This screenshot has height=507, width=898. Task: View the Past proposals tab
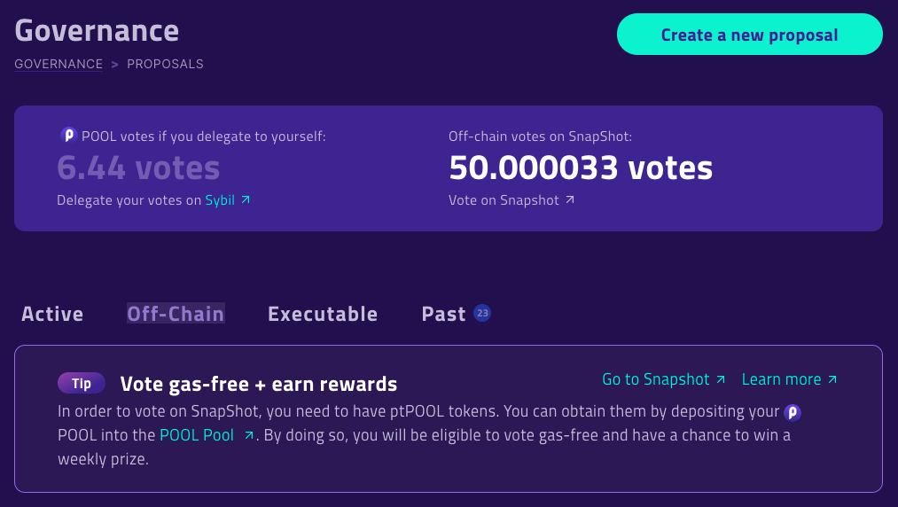pos(444,314)
